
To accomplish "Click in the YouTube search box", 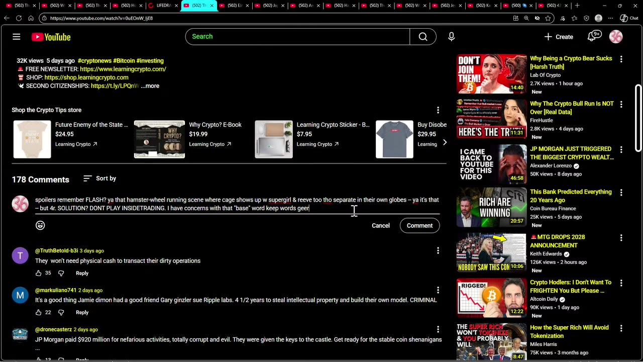I will tap(297, 37).
